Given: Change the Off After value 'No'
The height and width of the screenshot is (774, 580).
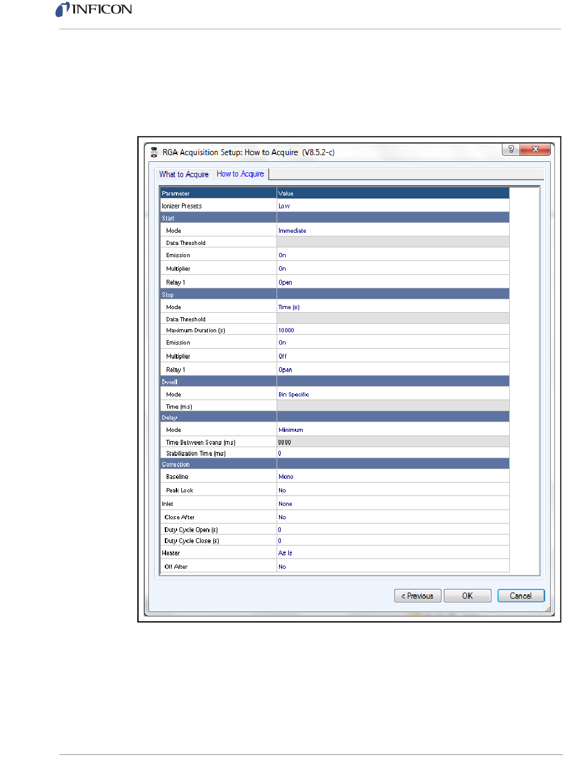Looking at the screenshot, I should (393, 566).
